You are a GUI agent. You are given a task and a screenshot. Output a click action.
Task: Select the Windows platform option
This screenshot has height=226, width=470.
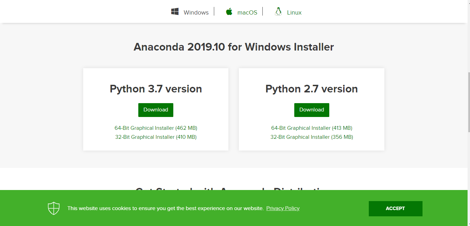tap(196, 12)
